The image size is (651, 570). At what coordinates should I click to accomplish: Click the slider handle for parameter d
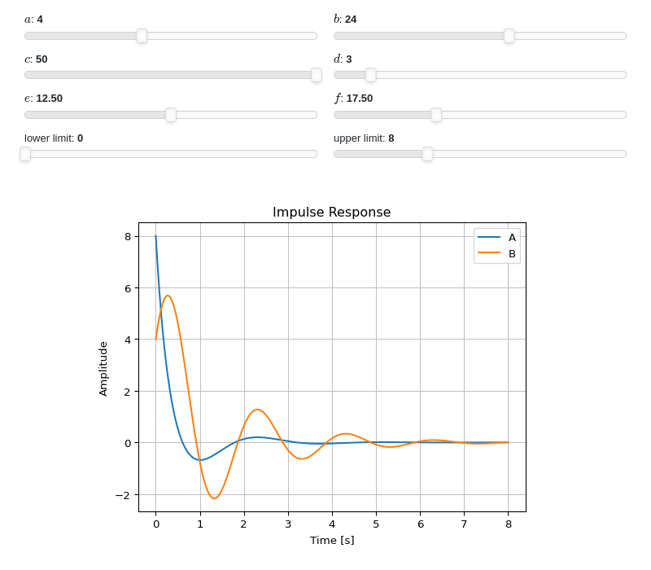[x=371, y=75]
